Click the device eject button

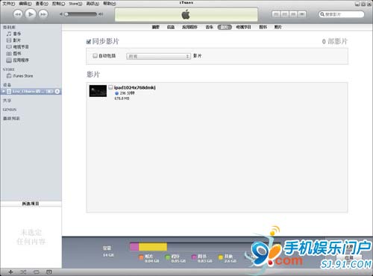coord(57,92)
